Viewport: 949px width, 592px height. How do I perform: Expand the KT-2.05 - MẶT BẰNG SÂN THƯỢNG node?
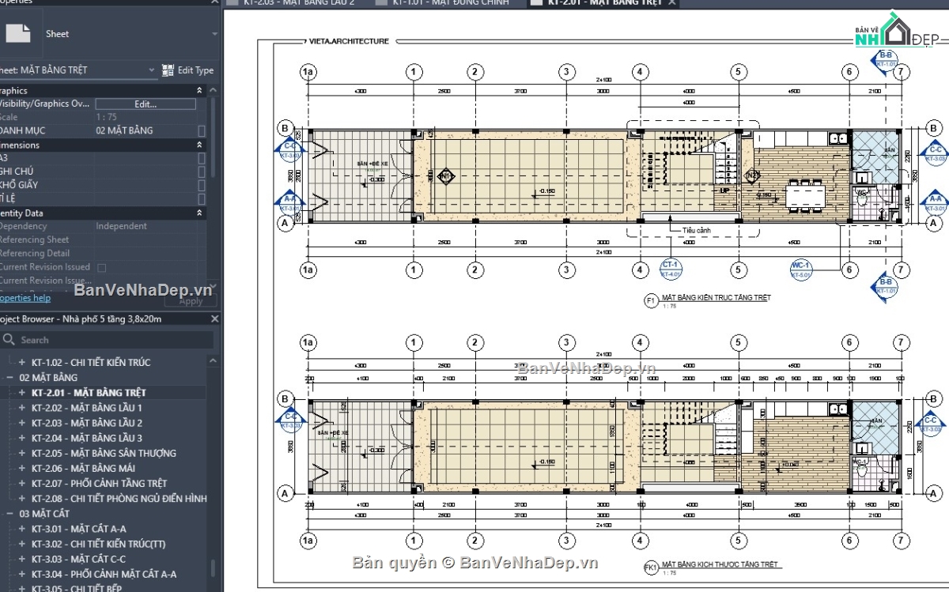click(22, 454)
